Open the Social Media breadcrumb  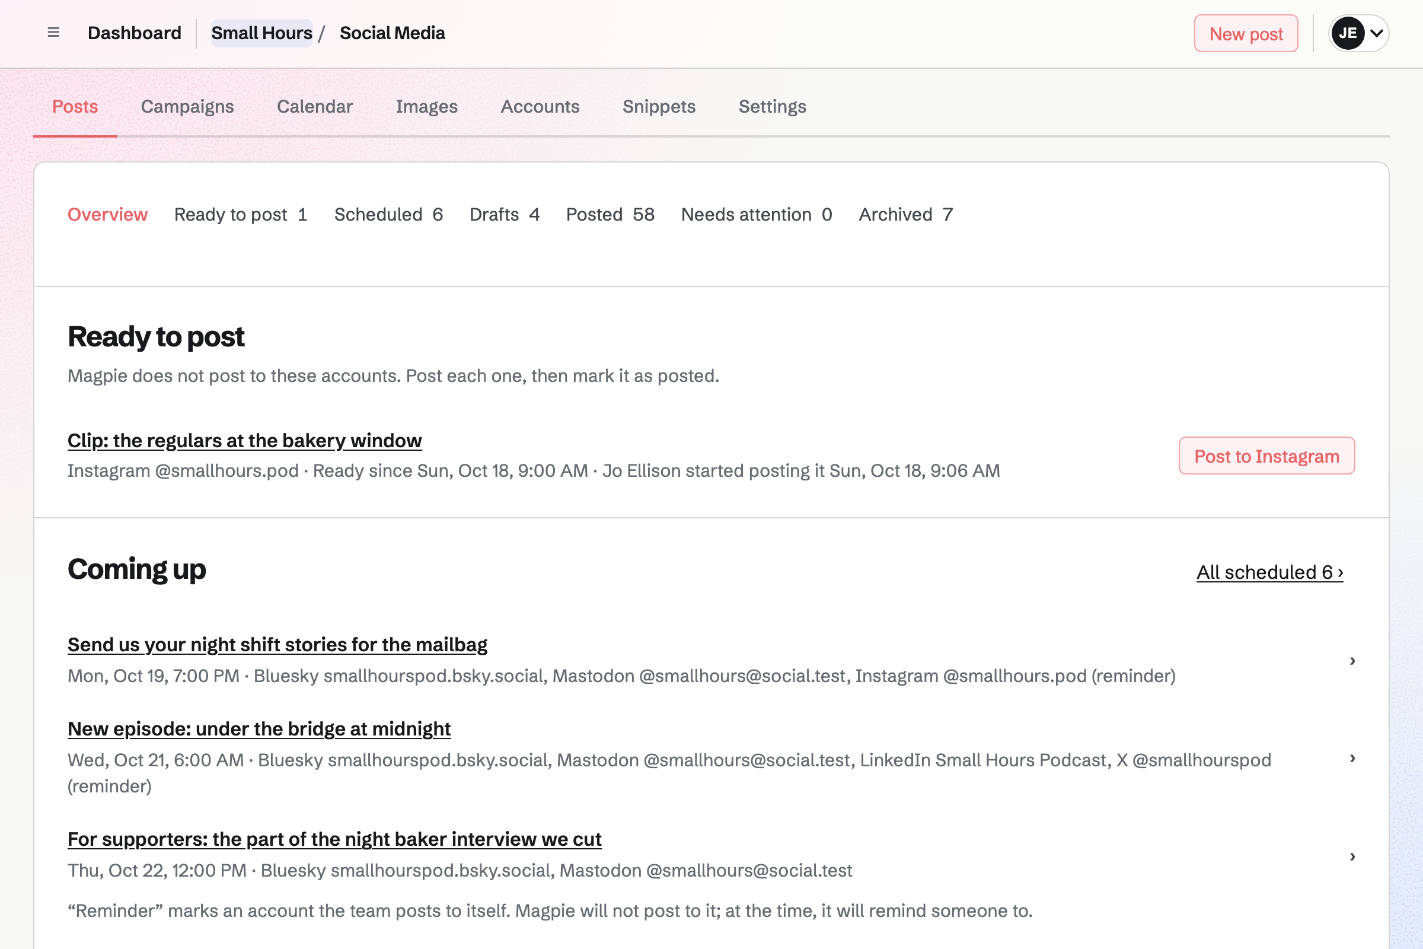392,33
